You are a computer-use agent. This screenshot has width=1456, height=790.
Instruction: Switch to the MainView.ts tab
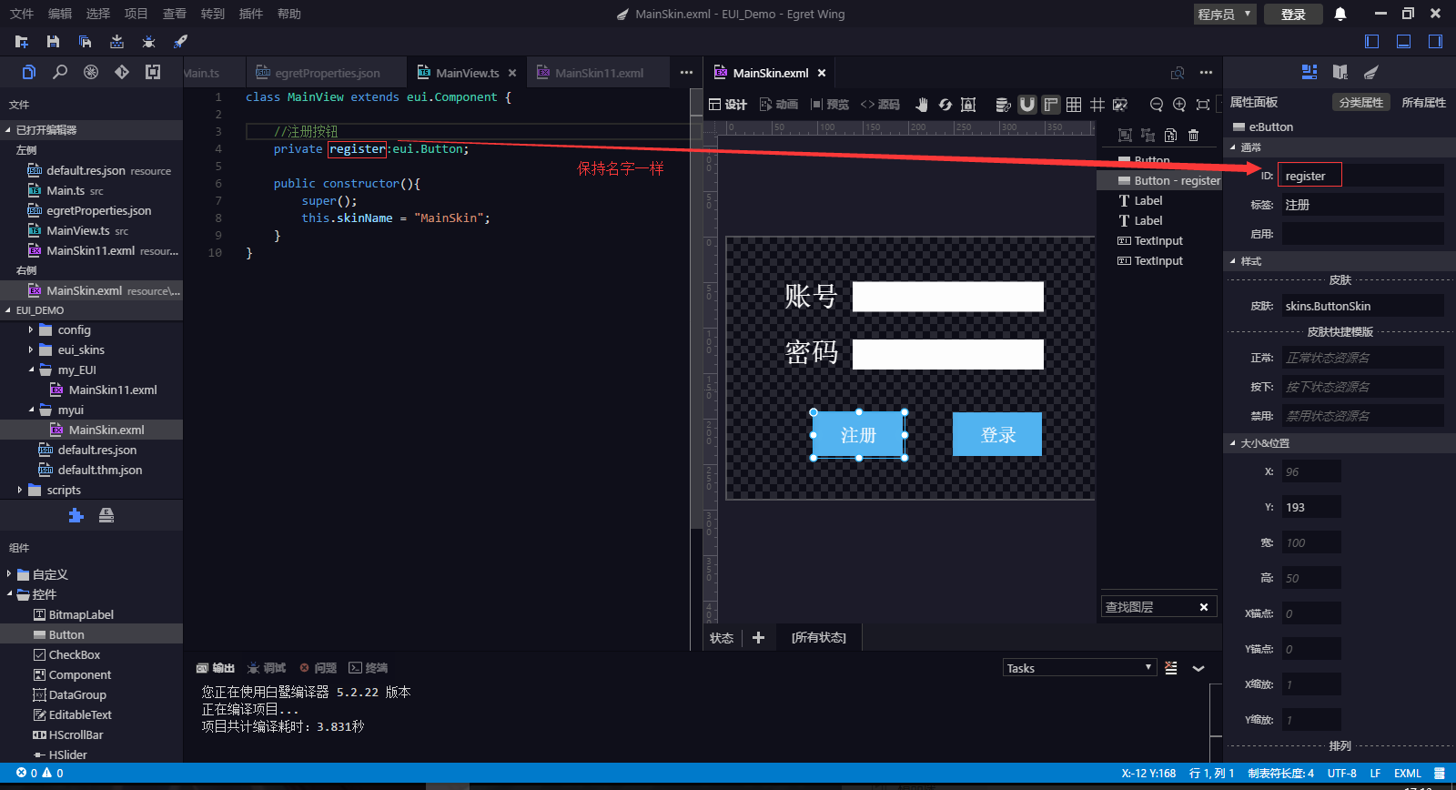(467, 73)
